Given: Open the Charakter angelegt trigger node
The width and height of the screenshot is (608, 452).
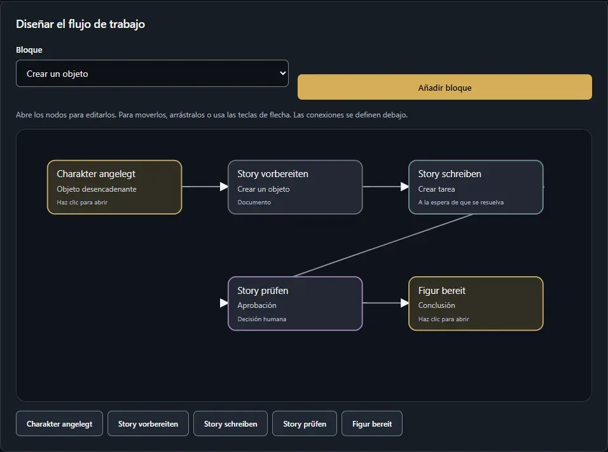Looking at the screenshot, I should click(x=114, y=187).
